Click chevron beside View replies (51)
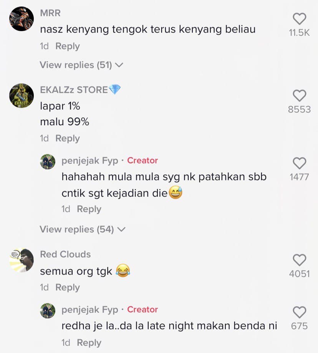 (119, 65)
